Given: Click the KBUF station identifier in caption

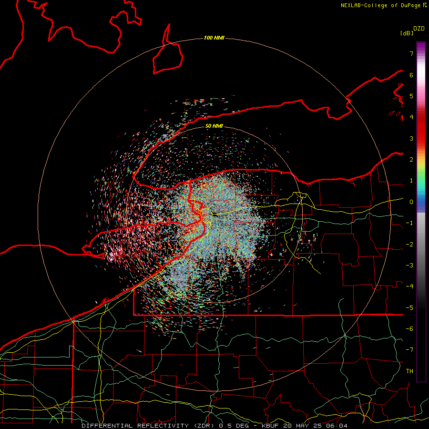Looking at the screenshot, I should tap(271, 426).
